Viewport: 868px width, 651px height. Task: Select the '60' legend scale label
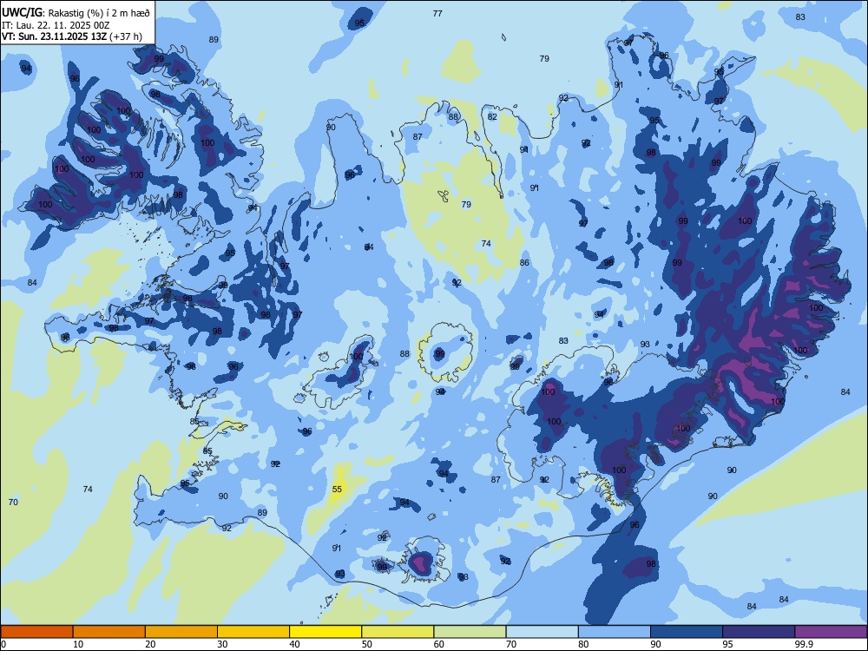point(439,644)
